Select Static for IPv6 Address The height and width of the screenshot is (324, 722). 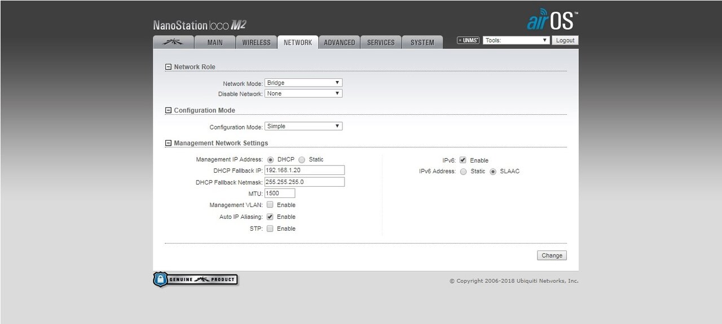coord(464,172)
